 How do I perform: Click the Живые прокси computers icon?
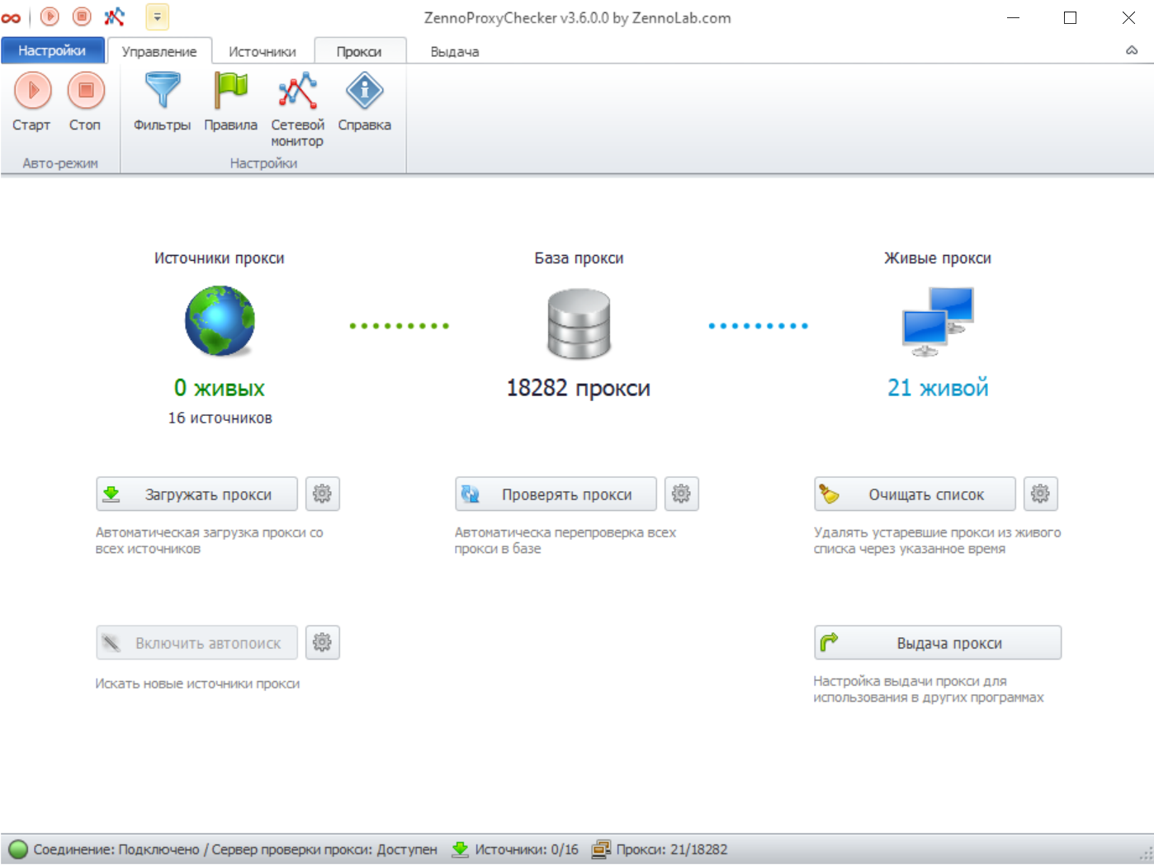point(938,322)
